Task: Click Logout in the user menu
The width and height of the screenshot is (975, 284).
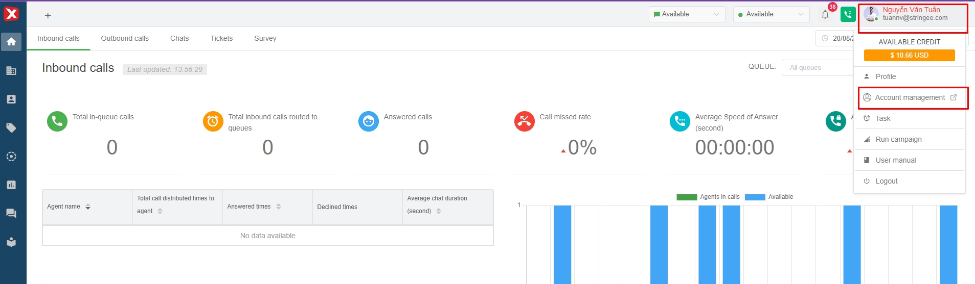Action: tap(886, 181)
